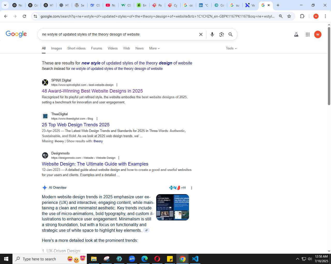Reload the current page
Screen dimensions: 331x264
coord(24,16)
